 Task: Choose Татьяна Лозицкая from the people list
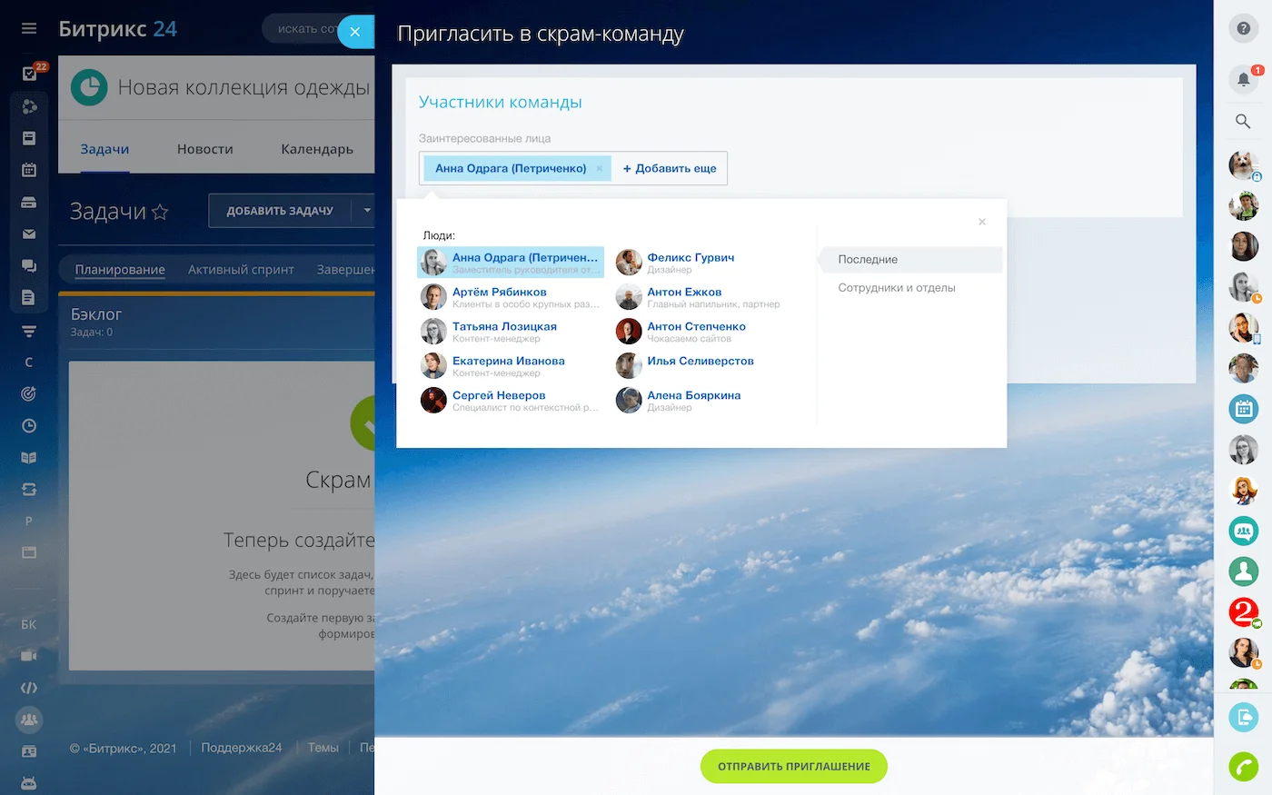click(504, 327)
